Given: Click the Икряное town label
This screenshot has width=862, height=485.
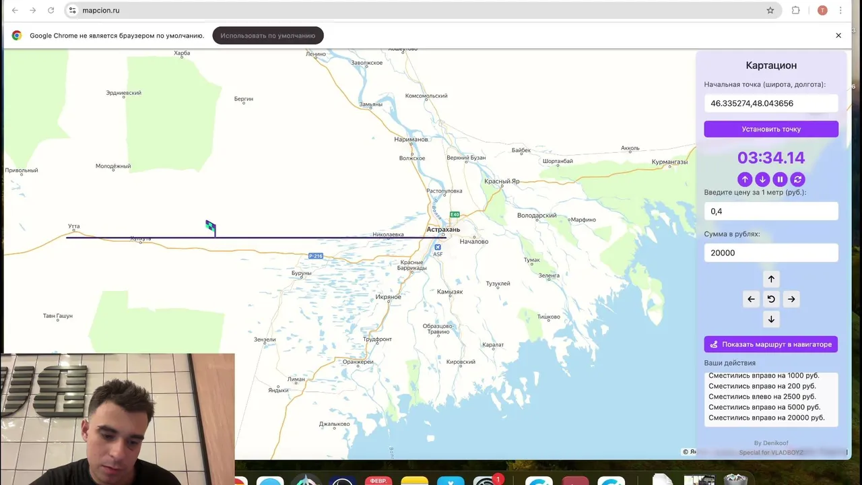Looking at the screenshot, I should tap(389, 297).
